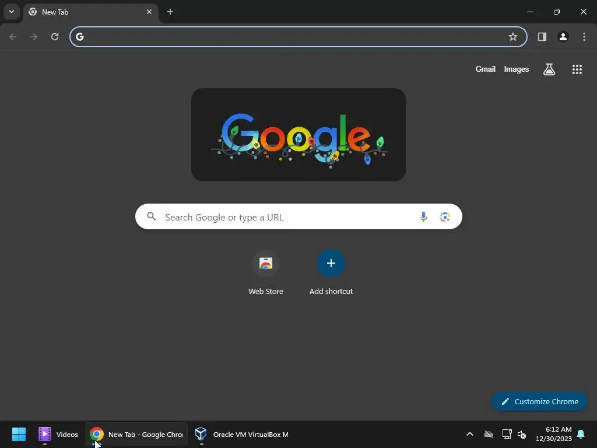Open the Gmail link
The image size is (597, 448).
[x=486, y=69]
